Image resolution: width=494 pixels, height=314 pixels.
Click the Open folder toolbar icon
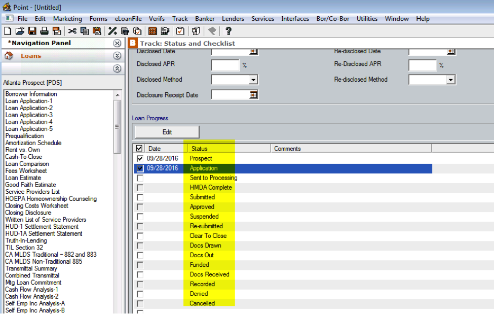19,31
